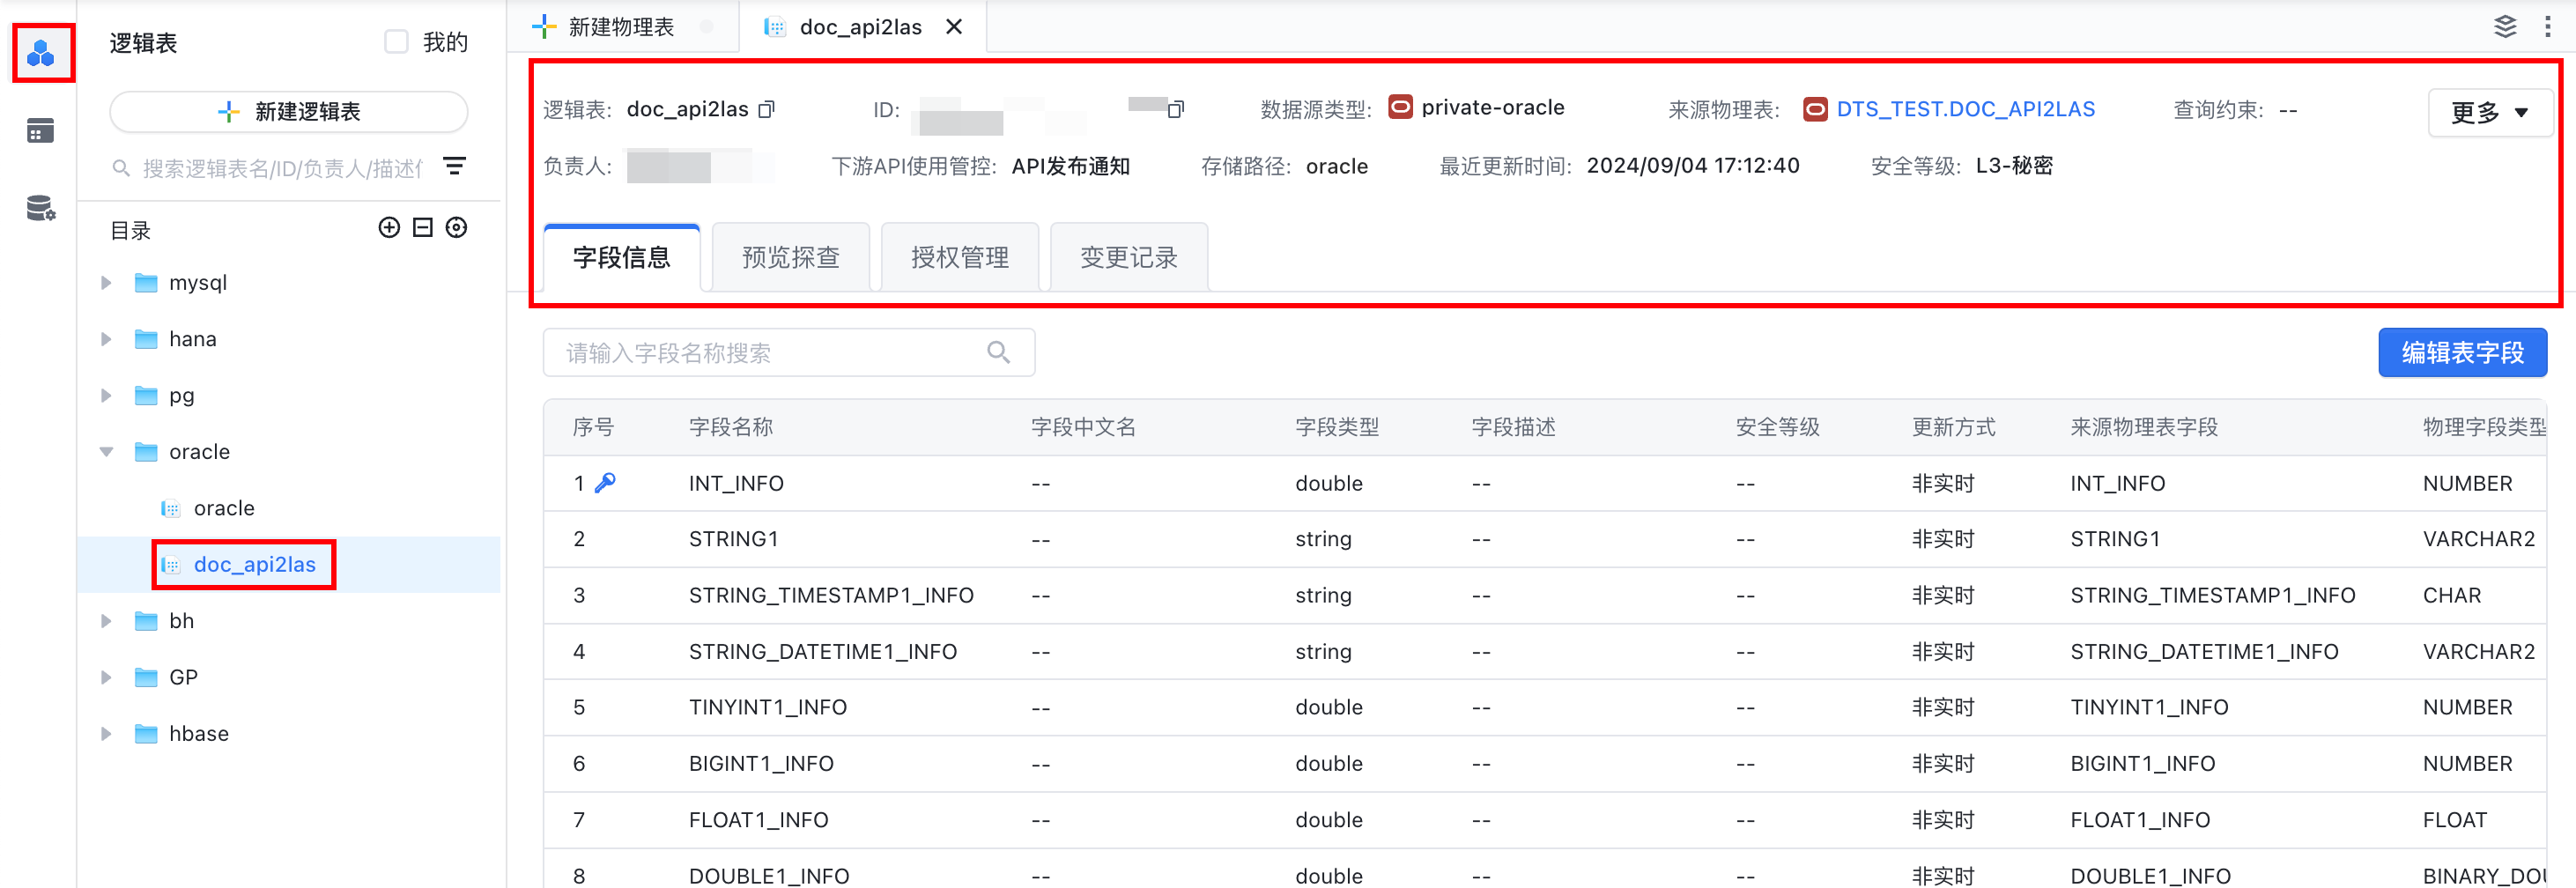Copy the logical table name doc_api2las
This screenshot has width=2576, height=888.
tap(767, 109)
